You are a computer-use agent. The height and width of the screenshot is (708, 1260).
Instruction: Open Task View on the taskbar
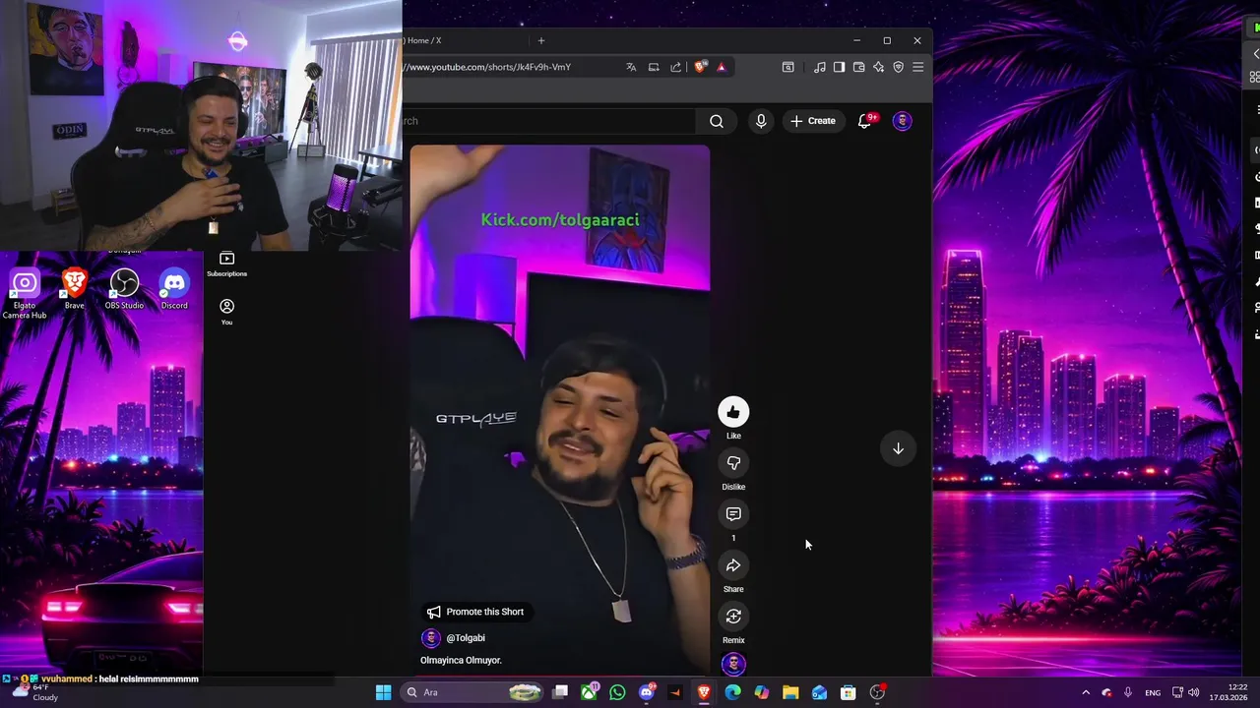click(560, 692)
